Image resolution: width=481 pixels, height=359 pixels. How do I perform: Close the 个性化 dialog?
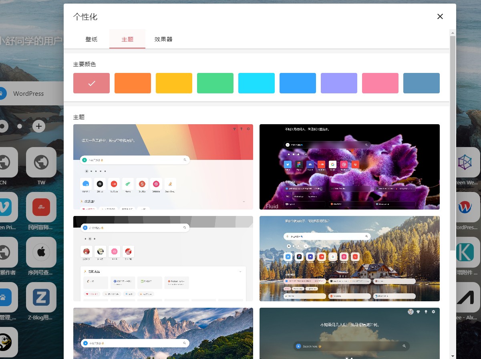tap(440, 16)
